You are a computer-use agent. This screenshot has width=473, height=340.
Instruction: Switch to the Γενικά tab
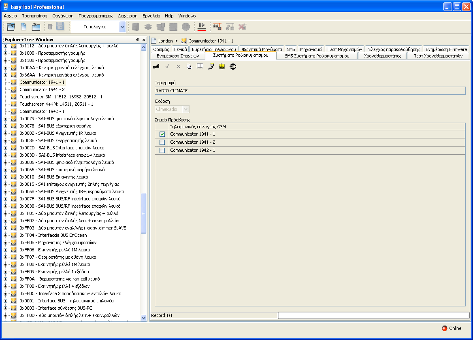click(180, 49)
